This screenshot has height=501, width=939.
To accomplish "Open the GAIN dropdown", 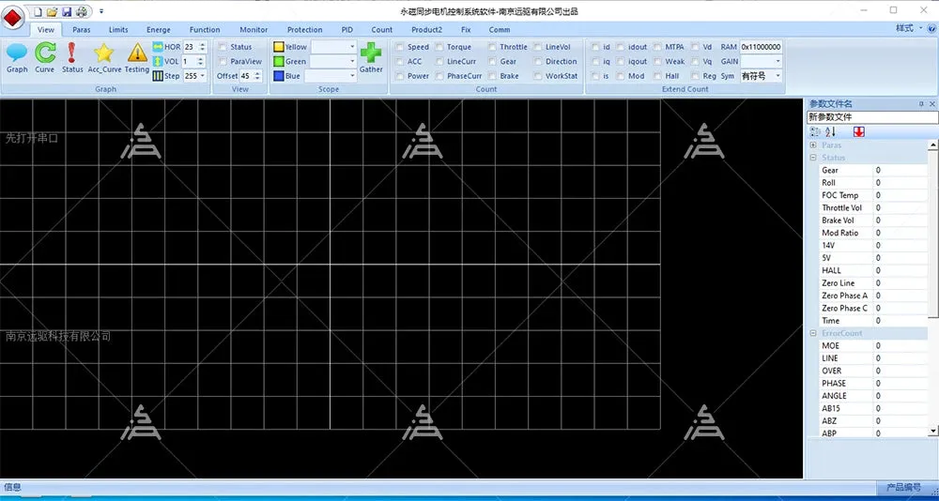I will click(777, 61).
